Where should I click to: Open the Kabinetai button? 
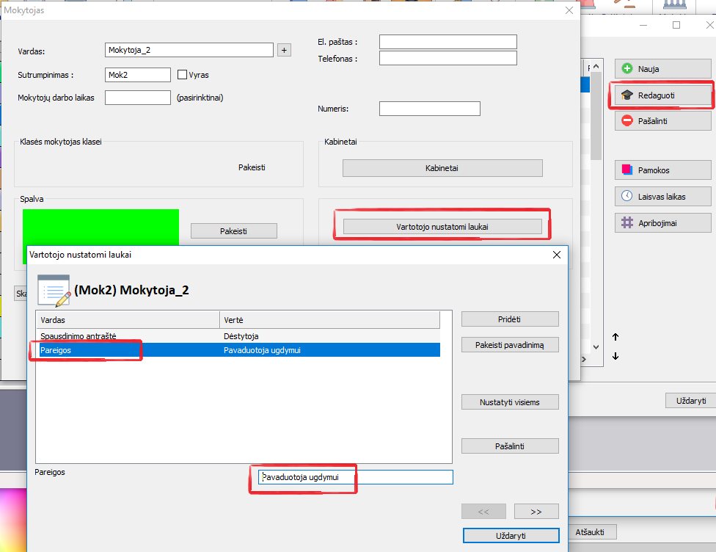pos(442,168)
